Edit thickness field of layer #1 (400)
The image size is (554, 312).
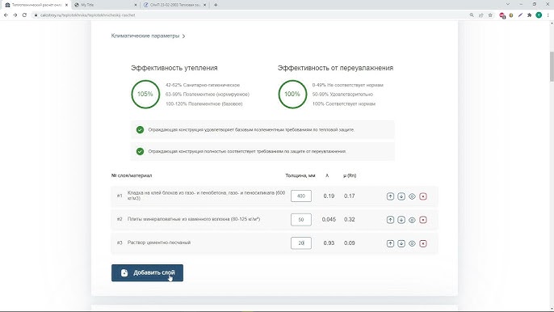coord(301,196)
